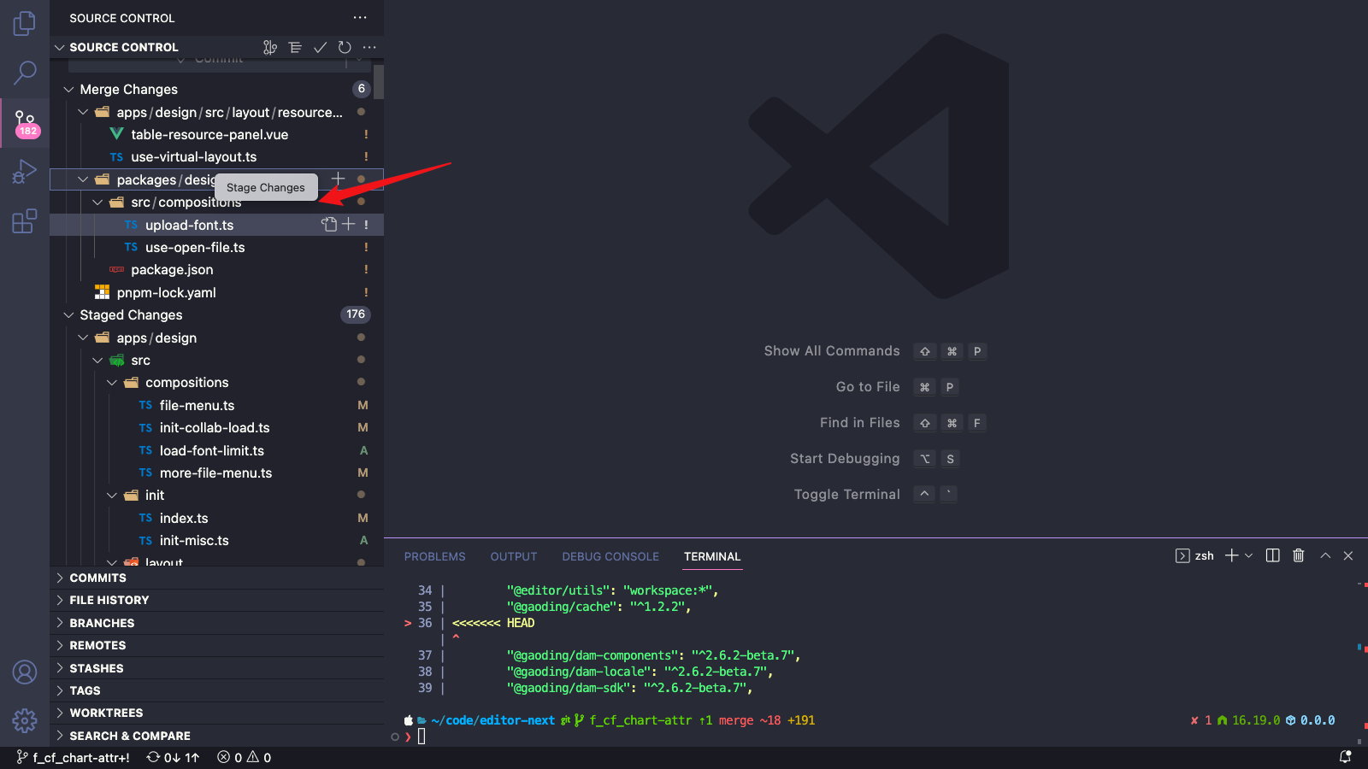
Task: Open the Accounts menu icon
Action: pos(25,672)
